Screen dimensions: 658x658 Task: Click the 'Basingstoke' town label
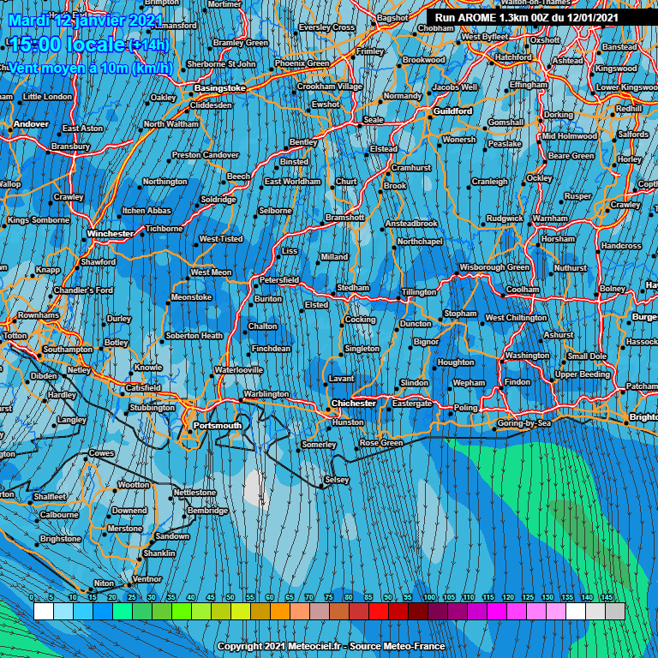pyautogui.click(x=220, y=88)
